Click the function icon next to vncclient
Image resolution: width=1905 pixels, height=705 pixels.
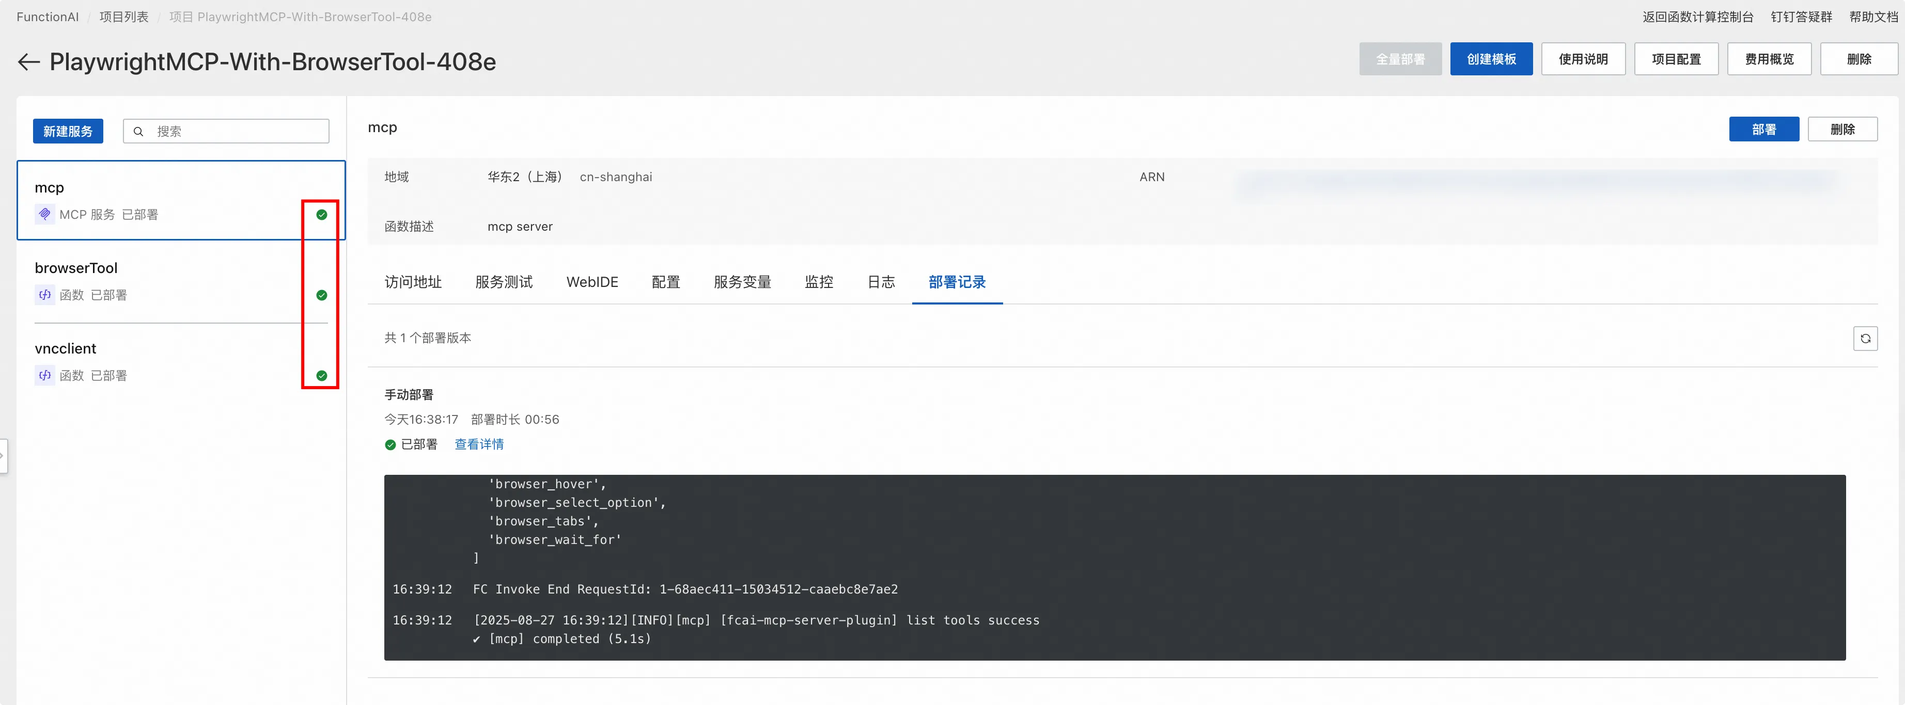coord(44,375)
